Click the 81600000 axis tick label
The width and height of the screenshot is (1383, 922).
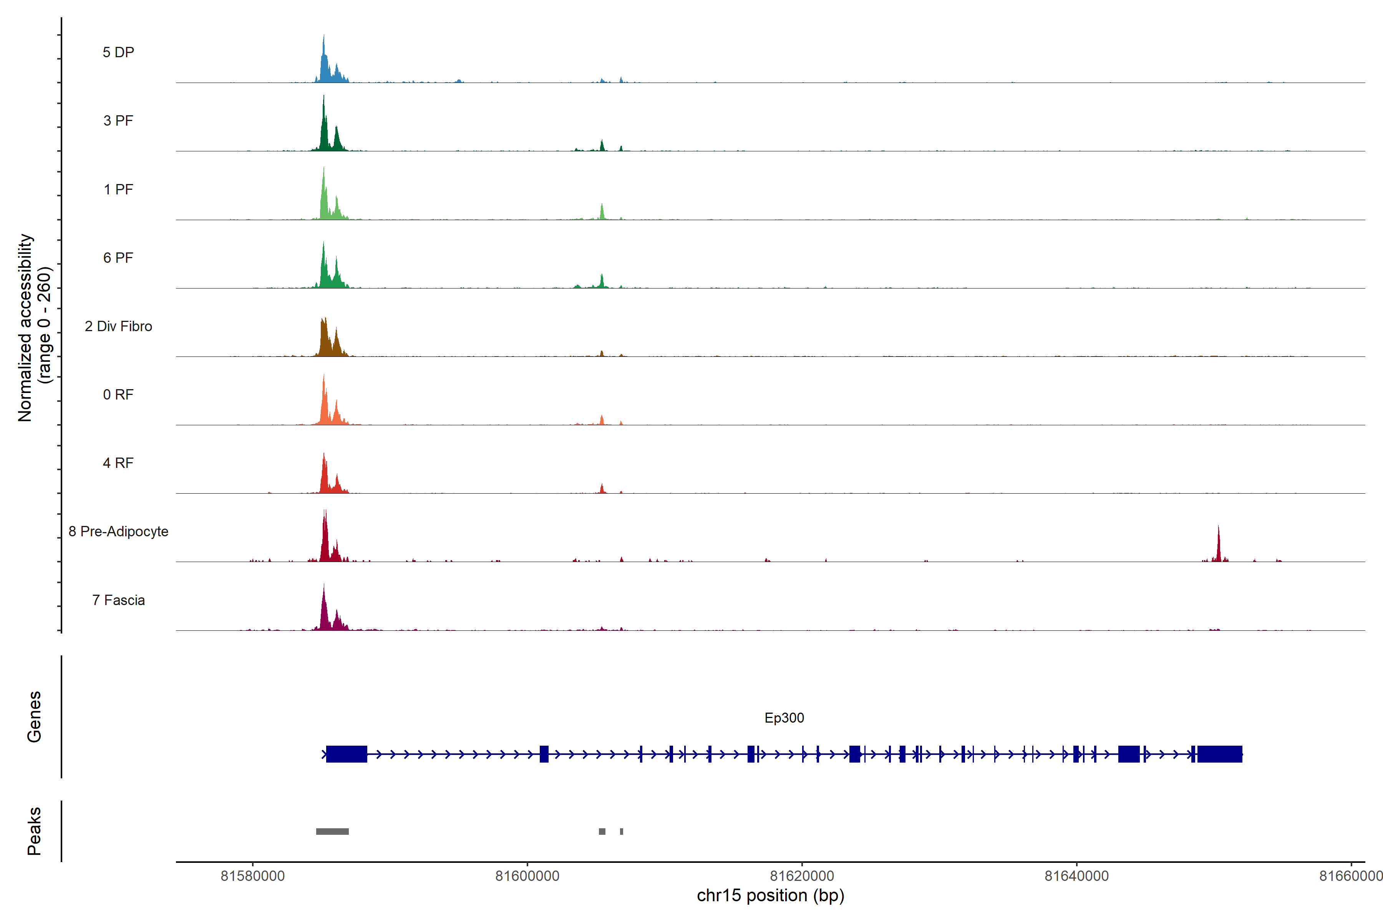tap(527, 876)
